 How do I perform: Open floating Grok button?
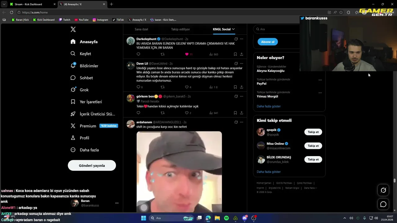tap(383, 190)
